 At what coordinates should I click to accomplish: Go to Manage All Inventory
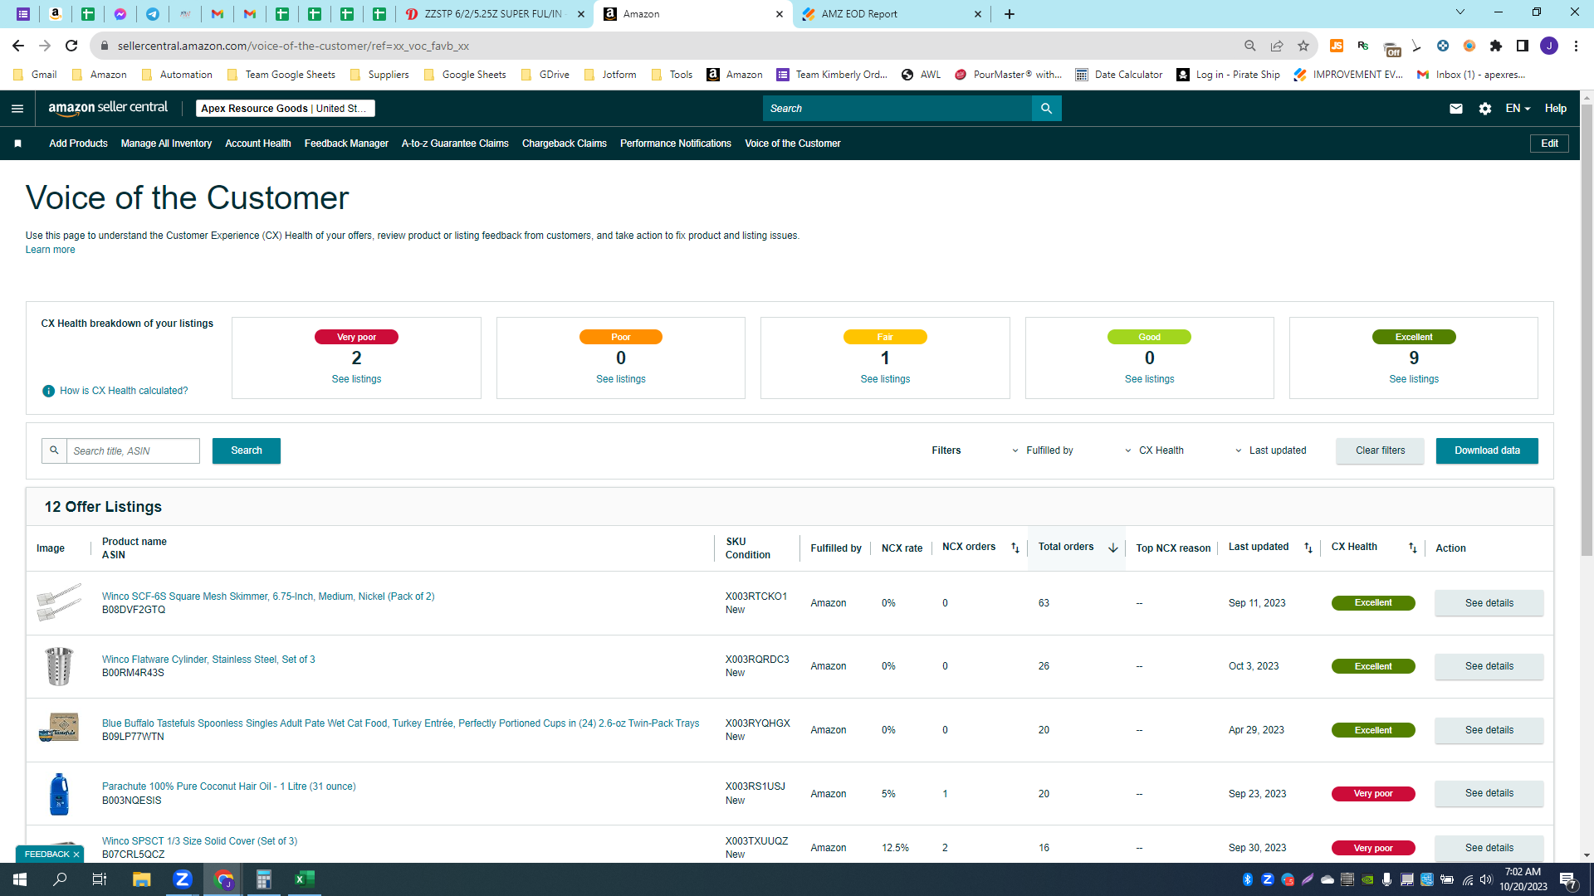166,144
